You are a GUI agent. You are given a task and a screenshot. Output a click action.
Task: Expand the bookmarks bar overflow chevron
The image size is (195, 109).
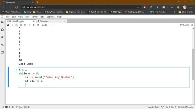point(174,12)
